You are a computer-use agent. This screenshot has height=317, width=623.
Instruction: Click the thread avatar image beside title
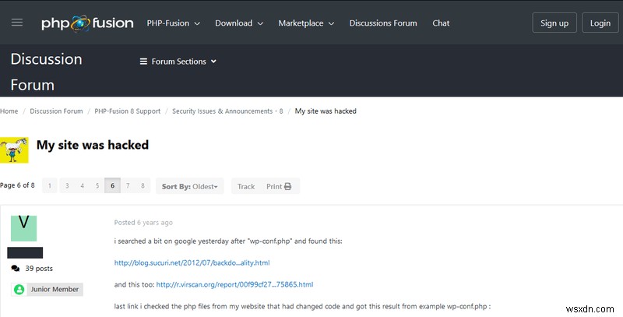[x=14, y=150]
